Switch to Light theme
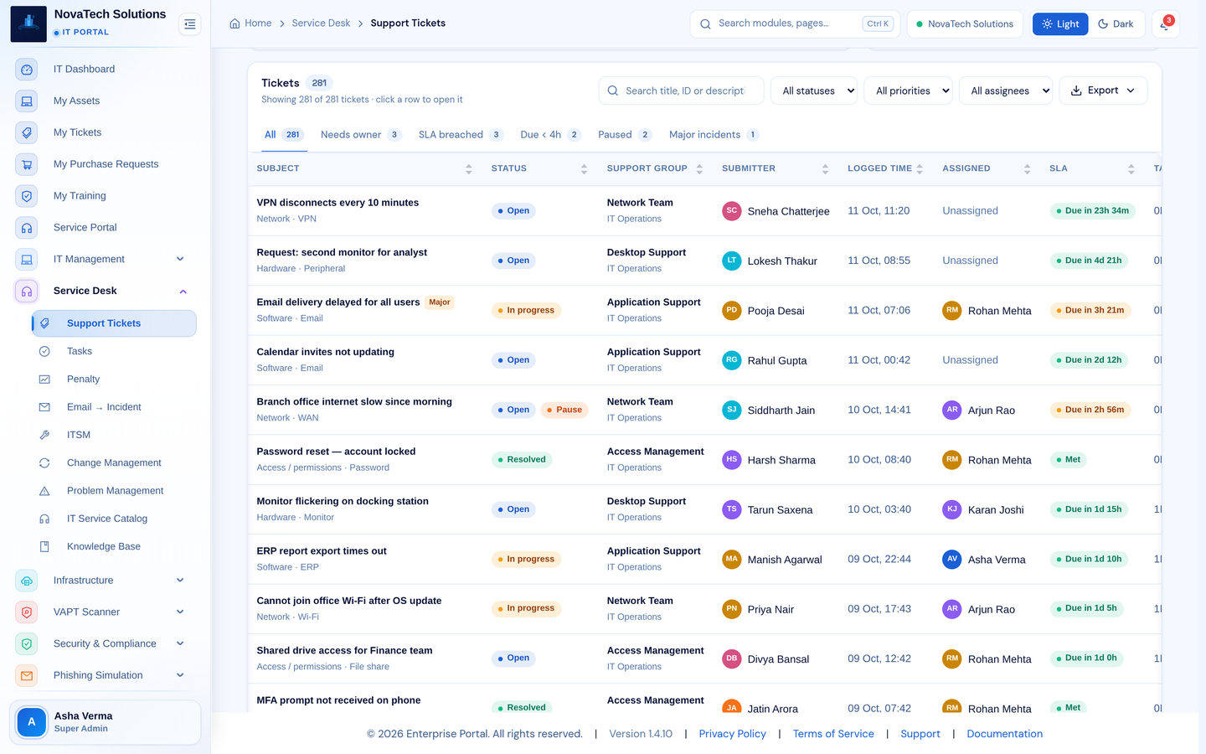This screenshot has width=1206, height=754. tap(1060, 24)
